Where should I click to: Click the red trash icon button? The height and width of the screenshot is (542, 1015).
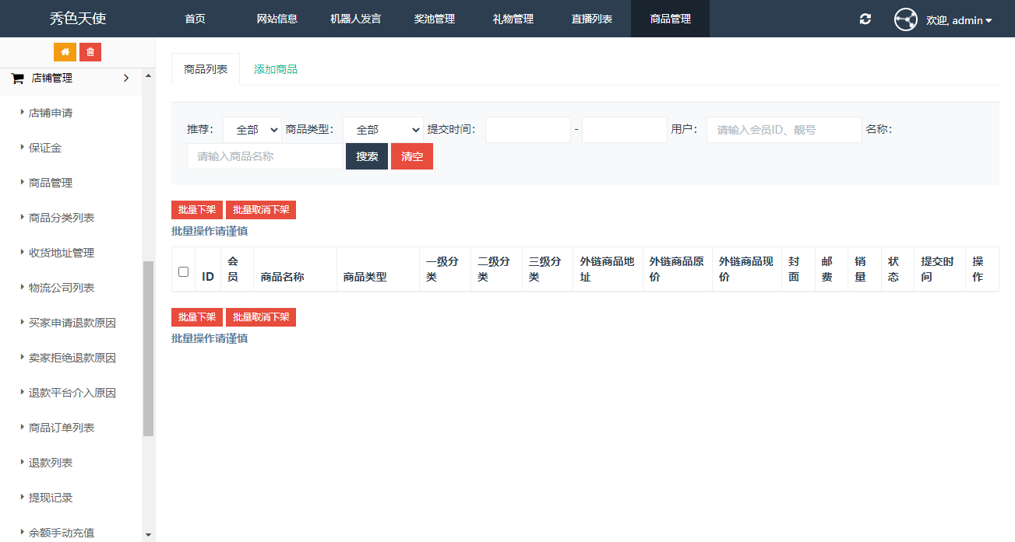tap(90, 52)
